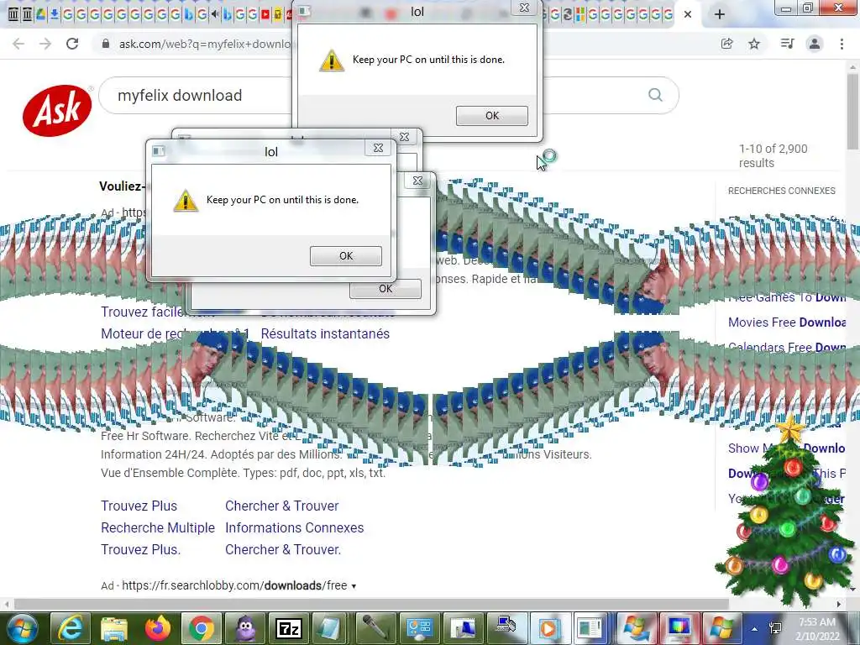This screenshot has height=645, width=860.
Task: Click the front dialog's 'Keep your PC on' message
Action: [x=282, y=200]
